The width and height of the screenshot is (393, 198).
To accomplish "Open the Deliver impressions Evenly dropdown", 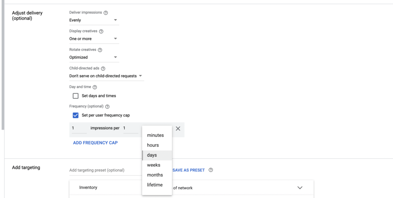I will [94, 20].
